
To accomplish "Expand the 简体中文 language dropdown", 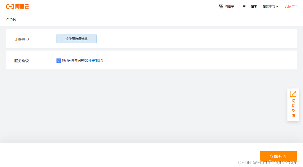I will click(269, 7).
